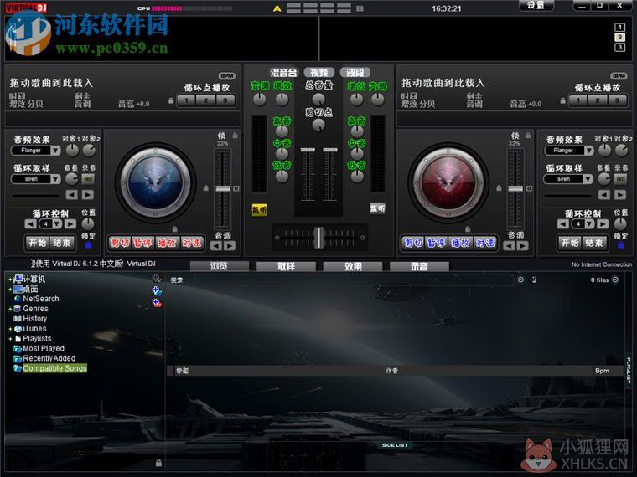Toggle left deck 锁定 smart loop indicator
The width and height of the screenshot is (637, 477).
[88, 245]
